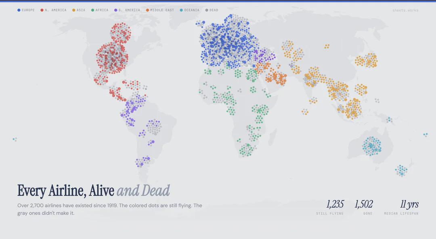
Task: Click the purple S. AMERICA legend dot
Action: click(x=115, y=10)
